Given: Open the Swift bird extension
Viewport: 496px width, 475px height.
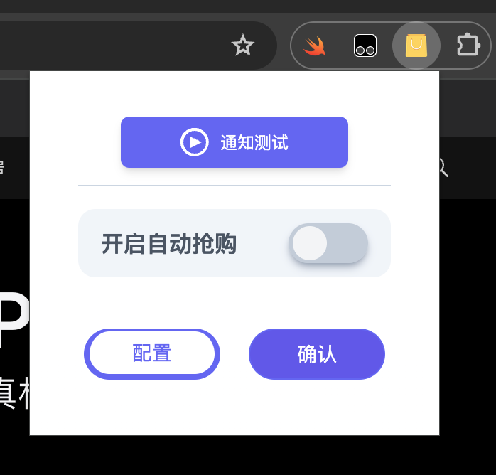Looking at the screenshot, I should pyautogui.click(x=314, y=46).
